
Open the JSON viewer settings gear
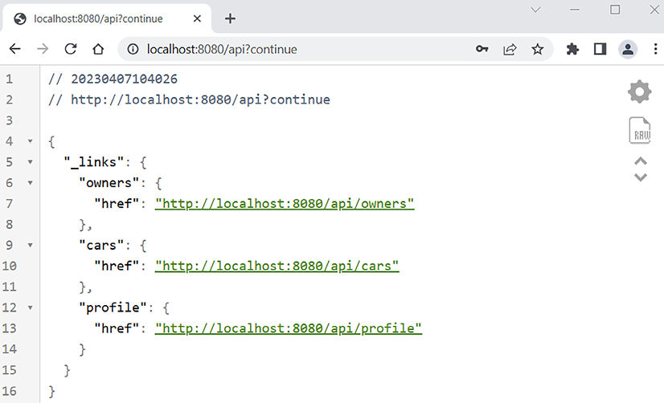pyautogui.click(x=639, y=92)
